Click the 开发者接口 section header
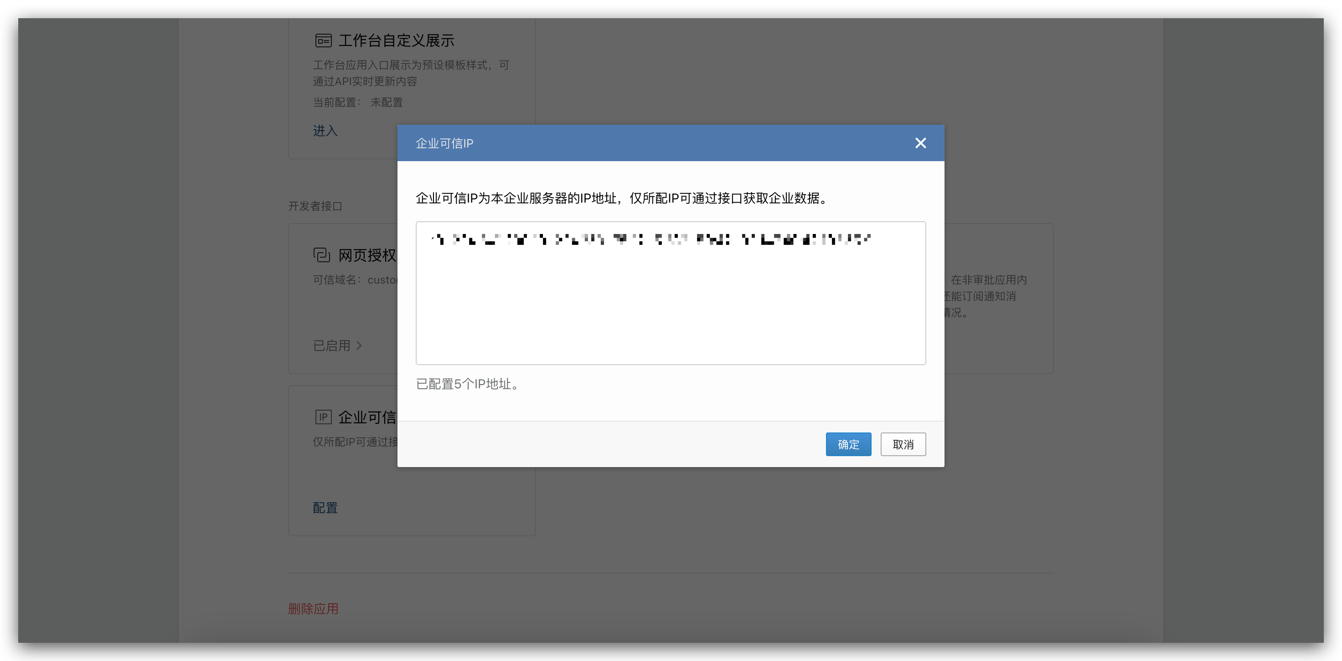This screenshot has width=1342, height=661. point(314,206)
